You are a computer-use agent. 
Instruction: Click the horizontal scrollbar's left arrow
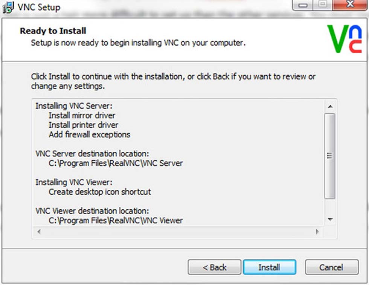click(39, 232)
